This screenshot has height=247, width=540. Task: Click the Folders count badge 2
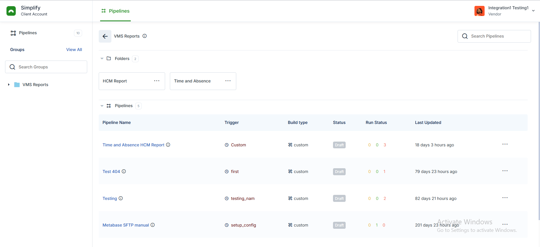click(135, 59)
